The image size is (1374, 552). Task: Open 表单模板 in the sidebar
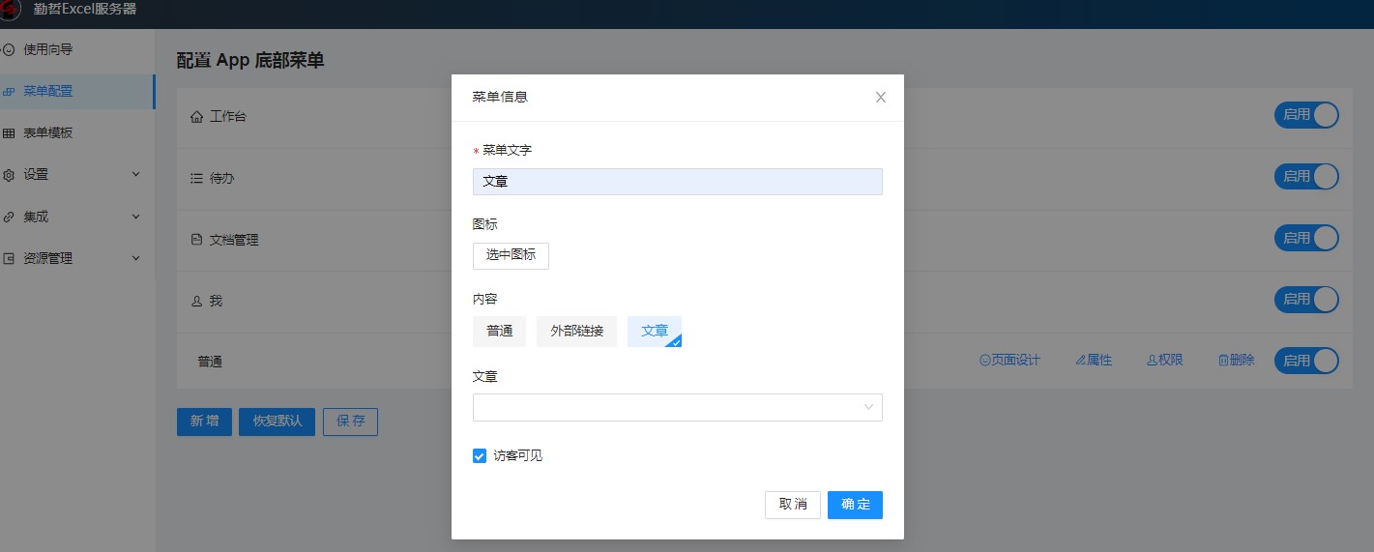click(48, 133)
